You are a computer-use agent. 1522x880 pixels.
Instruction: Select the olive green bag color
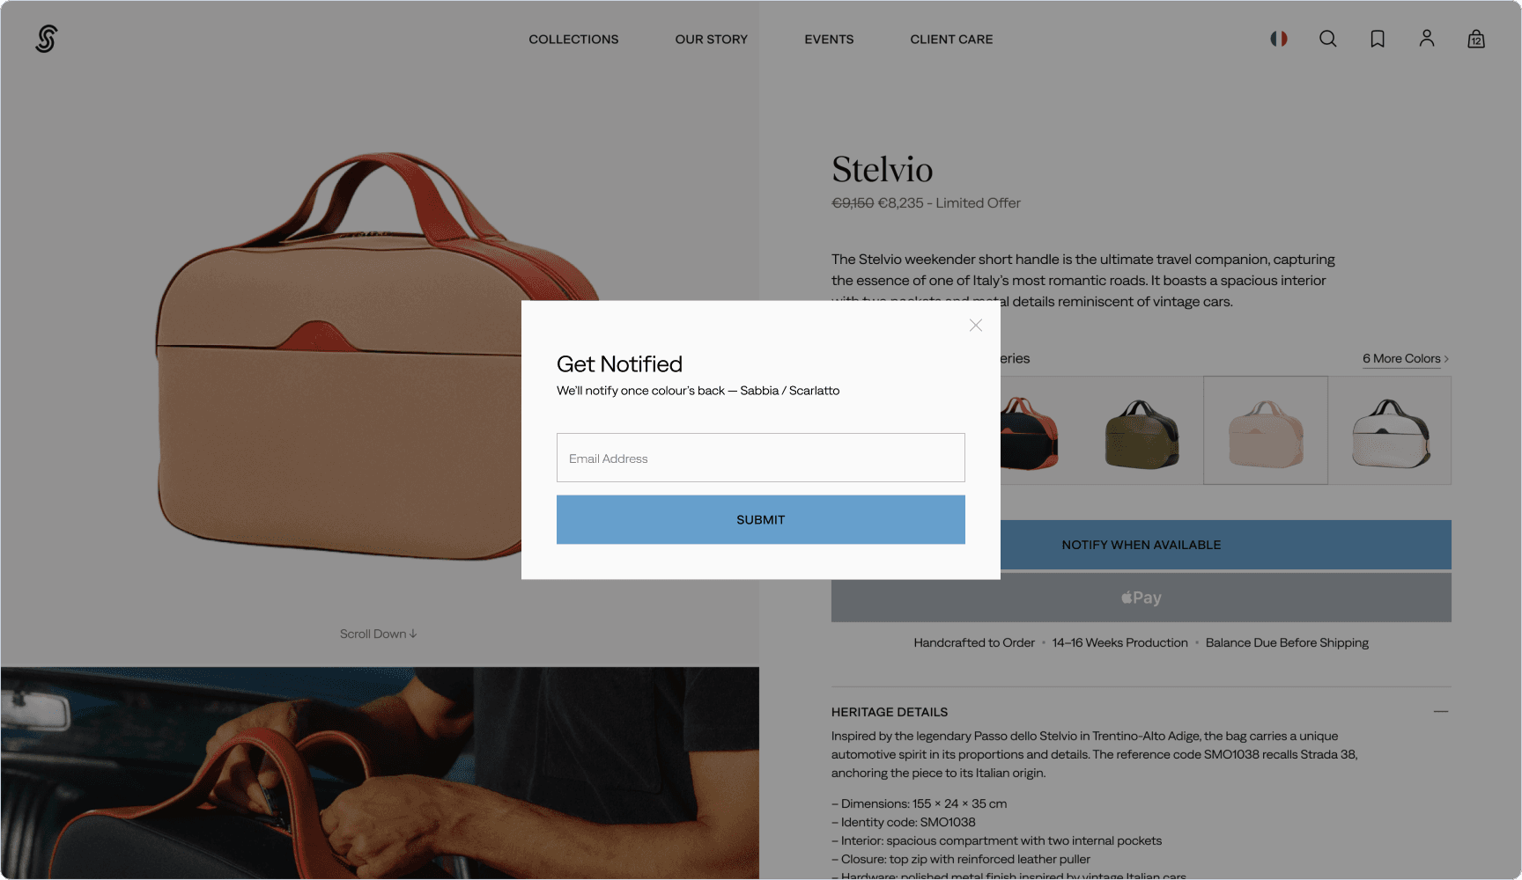1141,431
